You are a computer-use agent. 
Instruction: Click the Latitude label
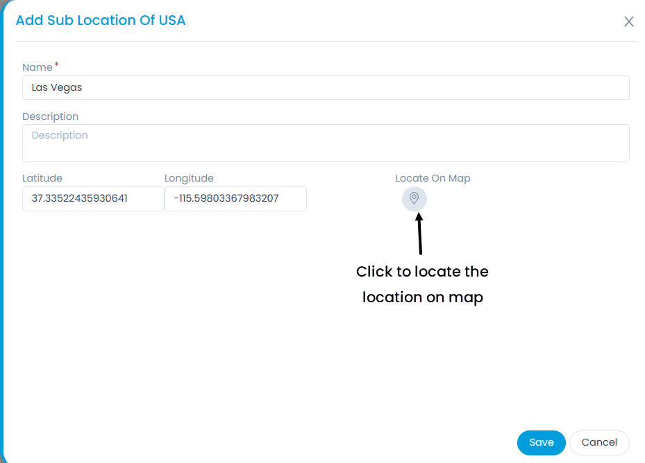click(42, 178)
